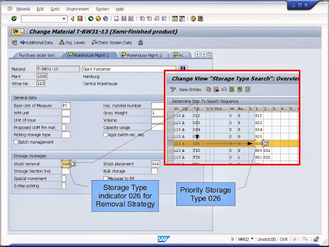Toggle the Special movement checkbox

[64, 179]
